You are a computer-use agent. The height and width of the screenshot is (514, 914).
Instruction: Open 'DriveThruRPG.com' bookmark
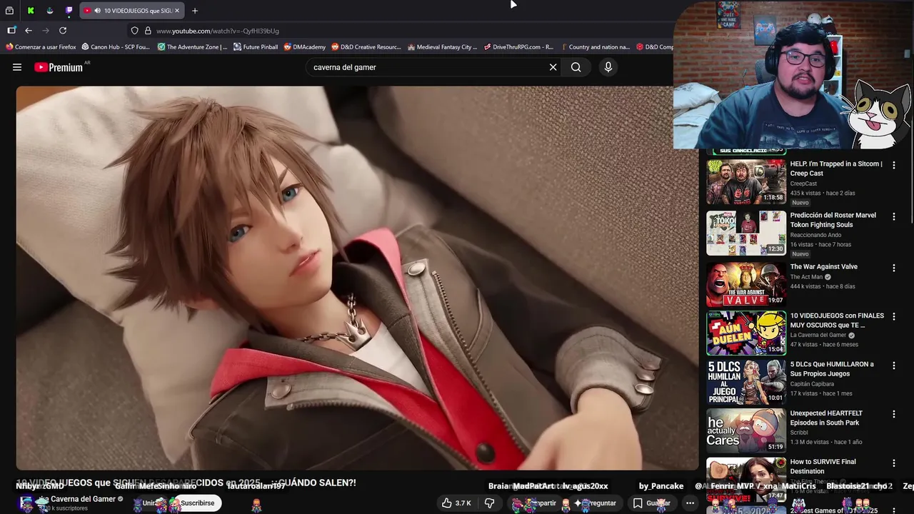[x=518, y=47]
